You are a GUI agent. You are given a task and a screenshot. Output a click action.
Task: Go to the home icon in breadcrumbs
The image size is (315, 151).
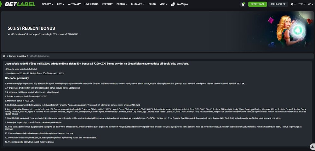coord(4,56)
